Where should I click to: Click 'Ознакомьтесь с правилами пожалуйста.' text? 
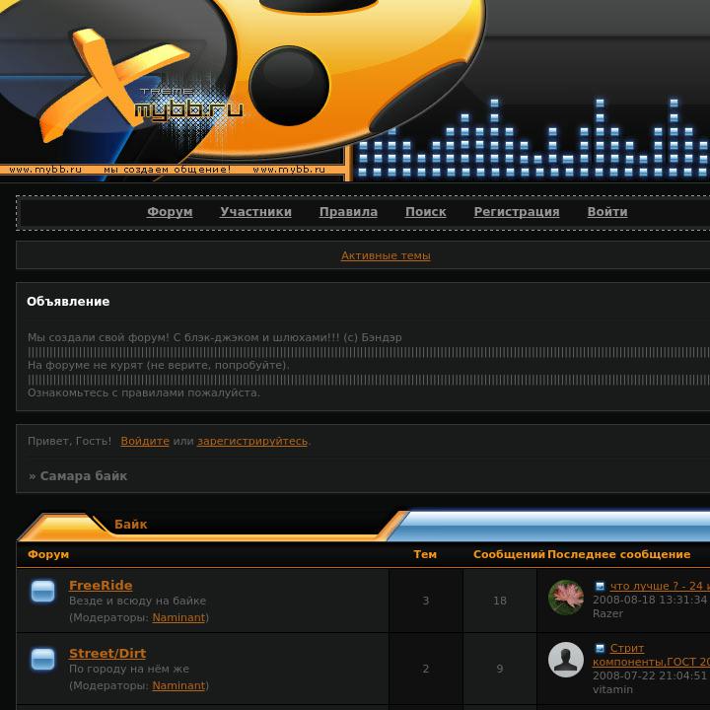tap(144, 393)
